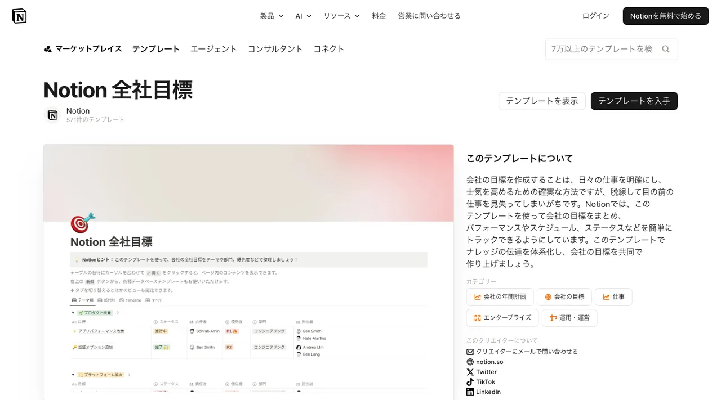Click テンプレートを入手 button

click(x=634, y=101)
